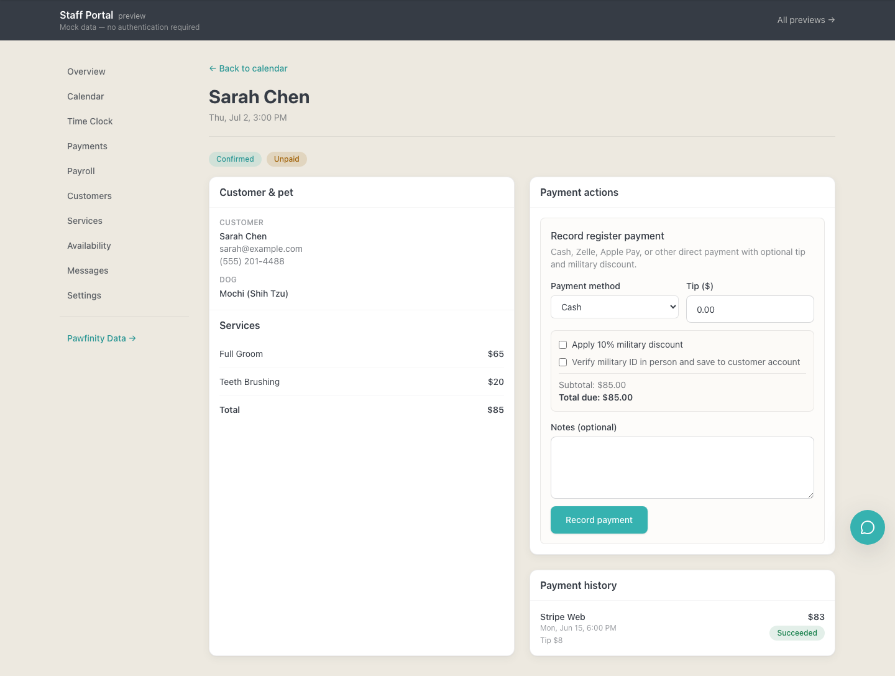This screenshot has width=895, height=676.
Task: Click the Tip ($) input field
Action: click(750, 309)
